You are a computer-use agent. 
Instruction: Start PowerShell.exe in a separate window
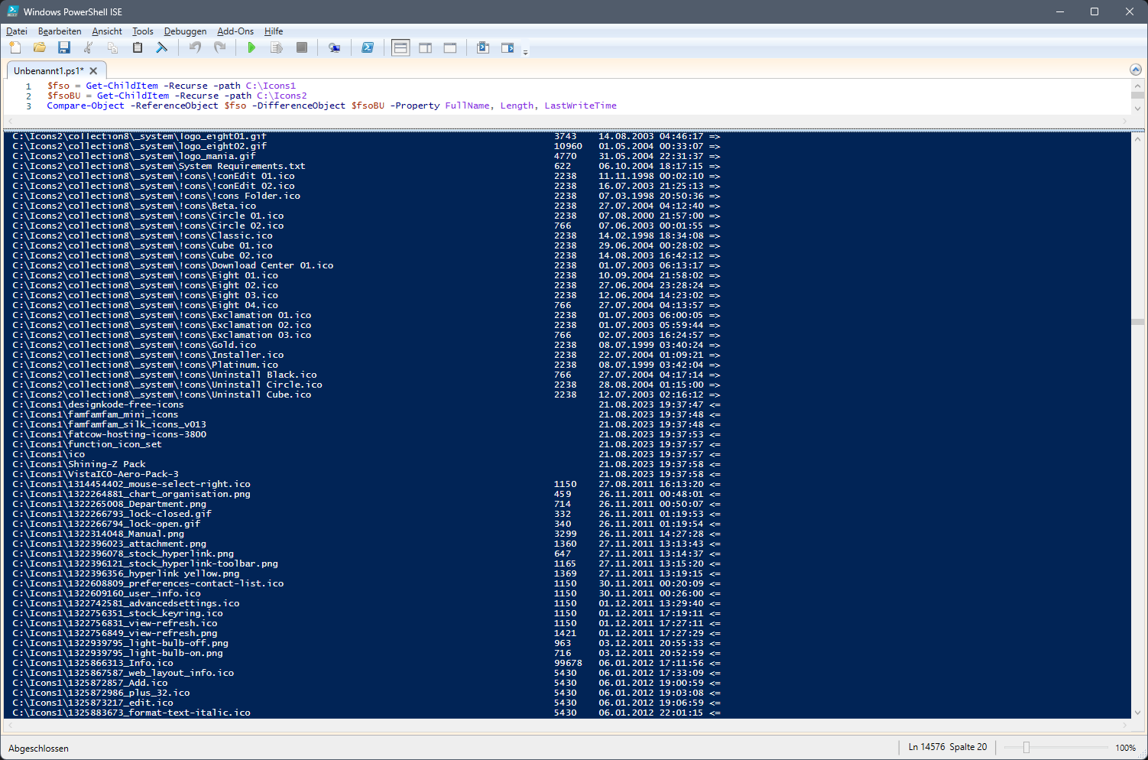coord(368,47)
